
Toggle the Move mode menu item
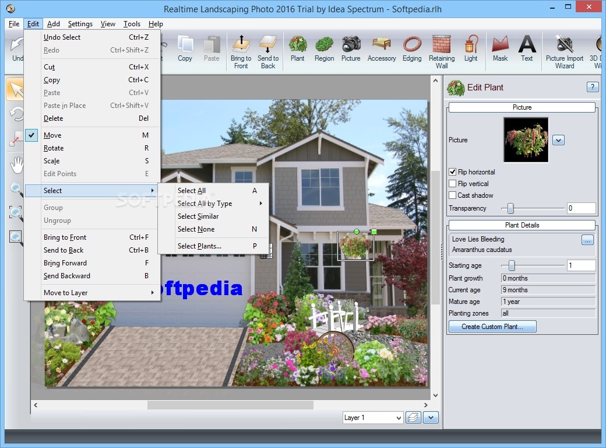[93, 135]
